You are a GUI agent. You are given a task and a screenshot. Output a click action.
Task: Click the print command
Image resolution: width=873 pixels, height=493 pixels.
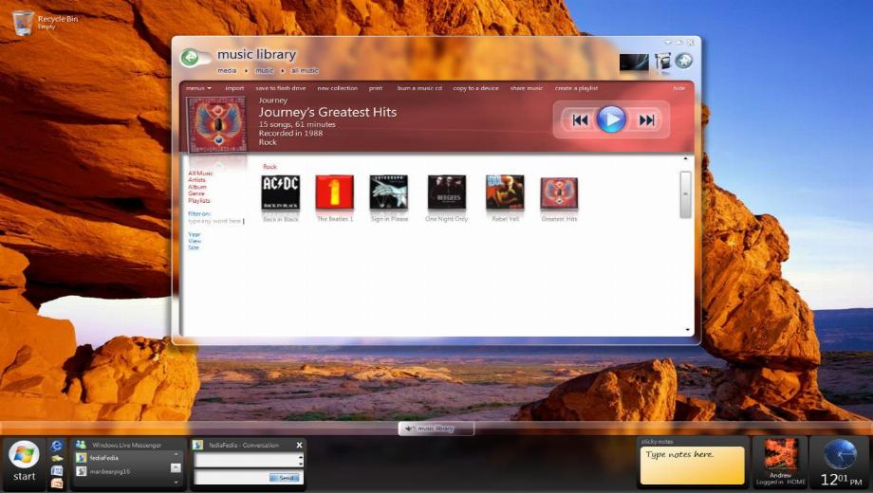[376, 88]
